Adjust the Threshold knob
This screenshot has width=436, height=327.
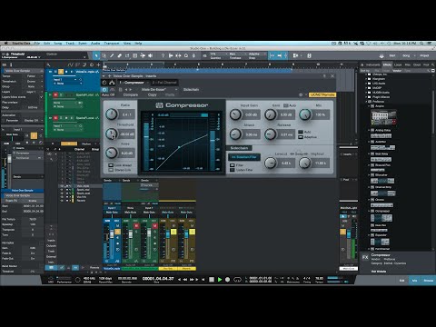pyautogui.click(x=111, y=134)
